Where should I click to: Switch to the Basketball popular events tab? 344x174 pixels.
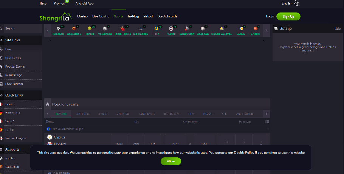(x=82, y=114)
